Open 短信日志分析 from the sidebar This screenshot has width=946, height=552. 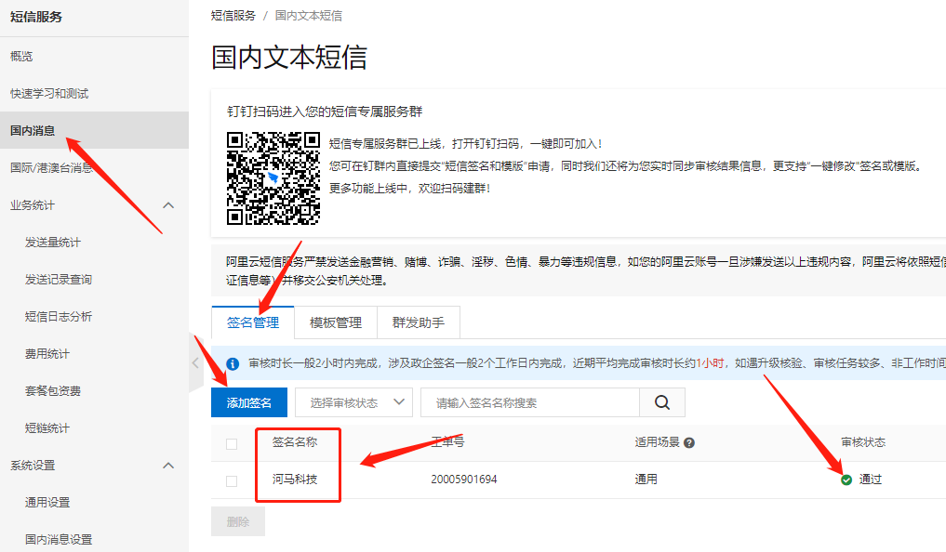59,316
